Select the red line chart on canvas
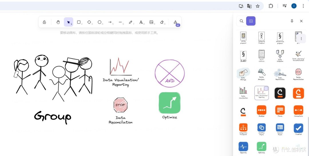 pos(120,67)
